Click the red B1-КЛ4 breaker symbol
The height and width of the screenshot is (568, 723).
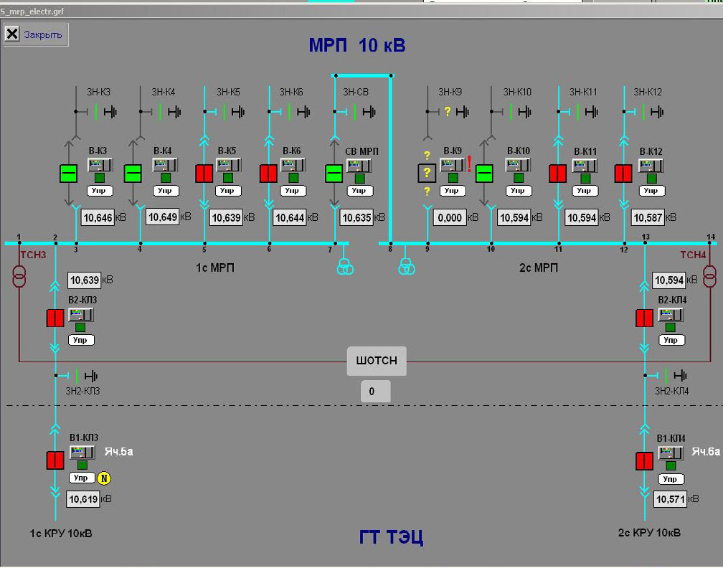coord(644,460)
